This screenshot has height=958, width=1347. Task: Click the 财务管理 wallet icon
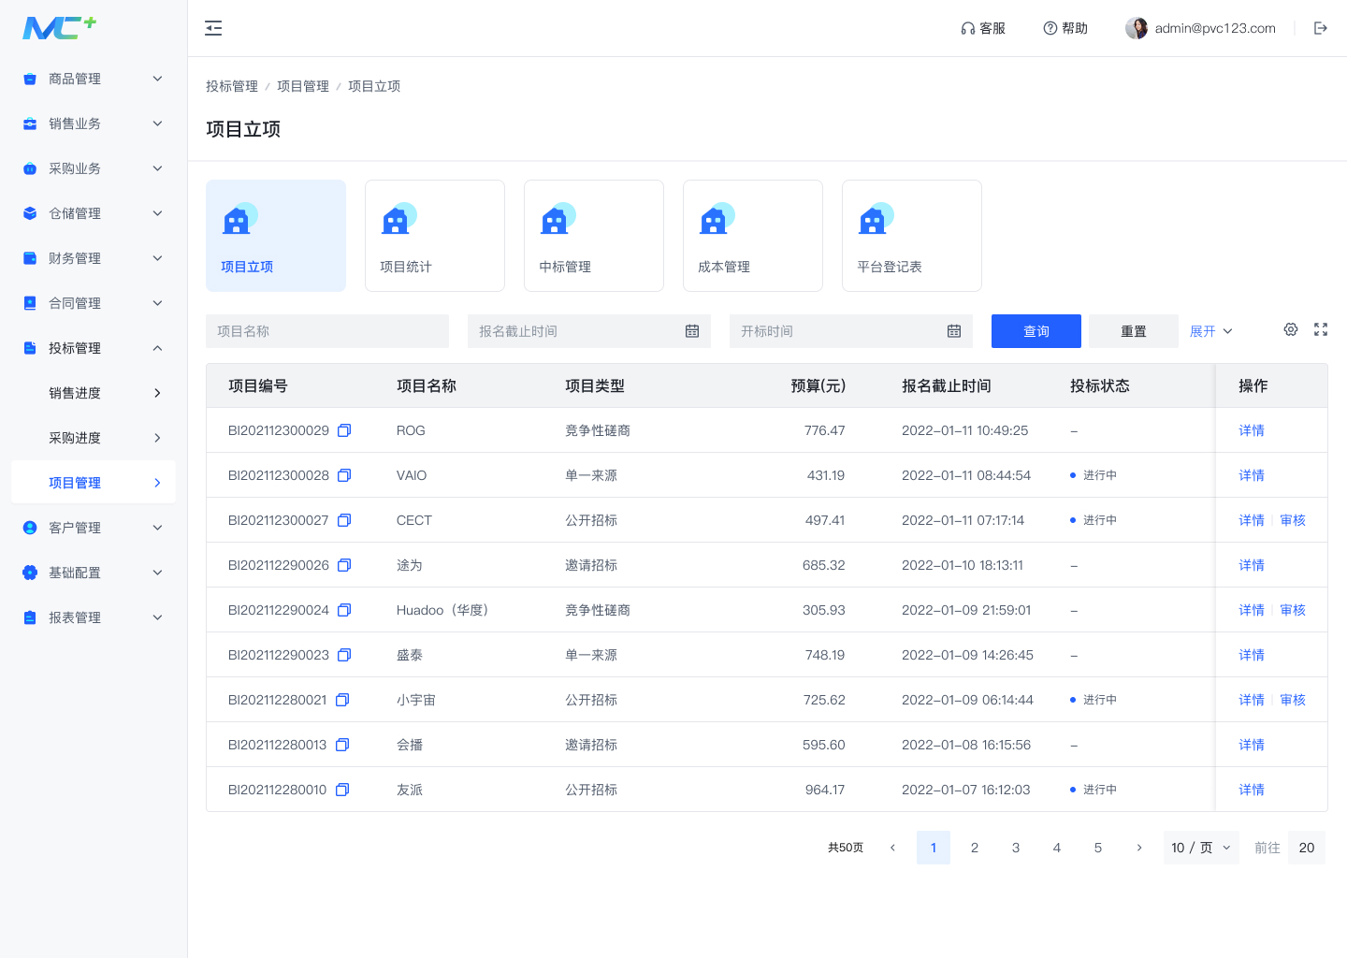(30, 258)
